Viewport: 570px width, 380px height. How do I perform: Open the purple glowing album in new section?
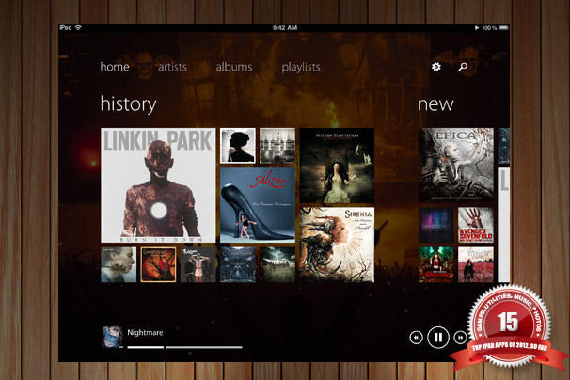point(436,225)
